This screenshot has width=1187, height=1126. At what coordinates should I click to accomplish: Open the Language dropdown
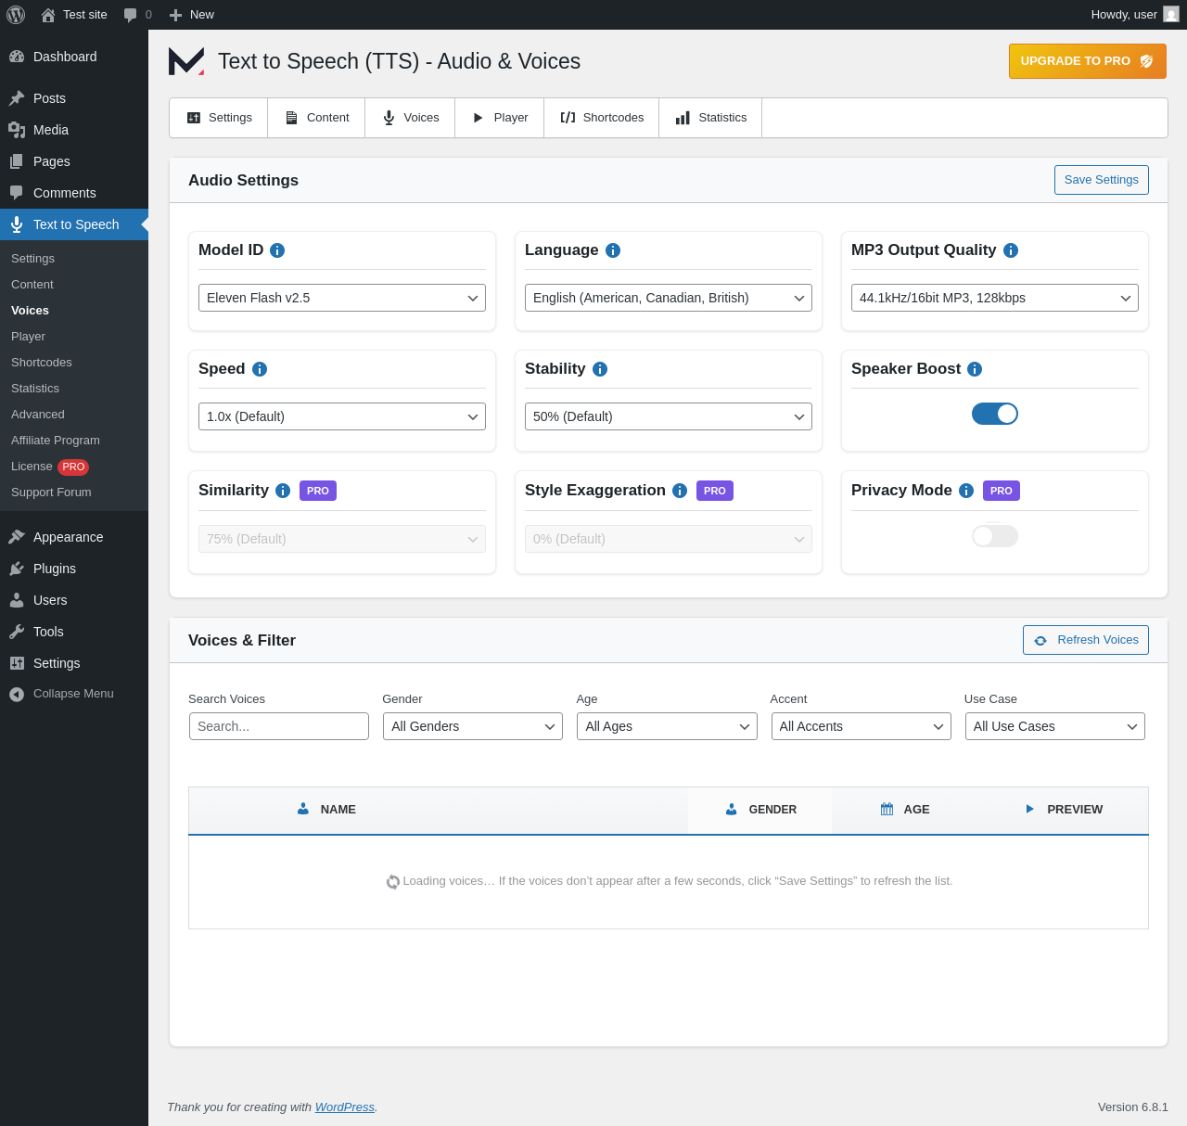[x=669, y=298]
